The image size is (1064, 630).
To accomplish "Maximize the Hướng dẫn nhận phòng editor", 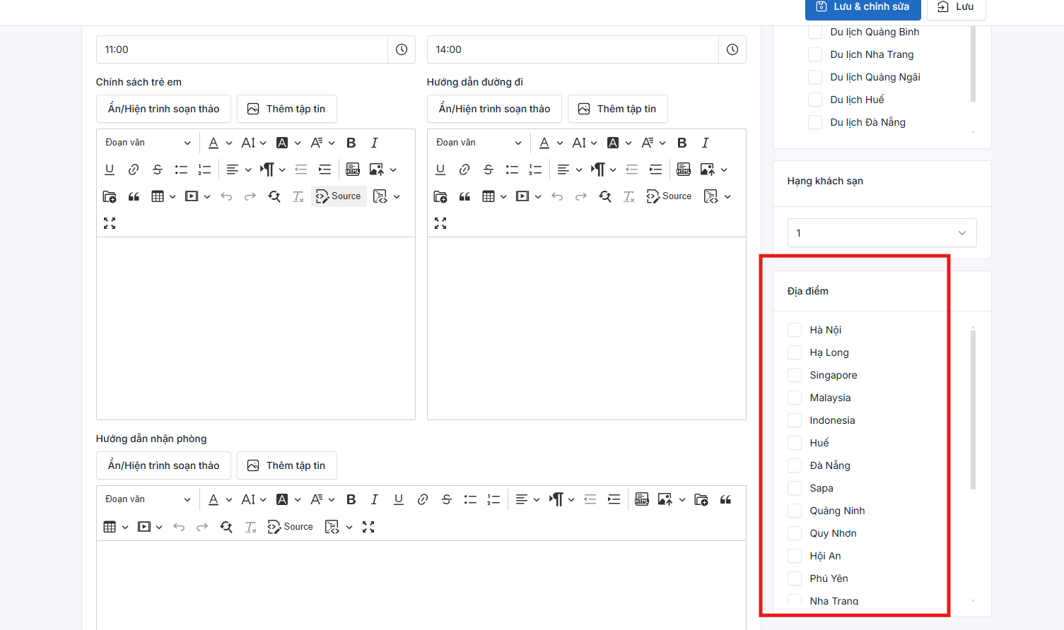I will point(368,527).
